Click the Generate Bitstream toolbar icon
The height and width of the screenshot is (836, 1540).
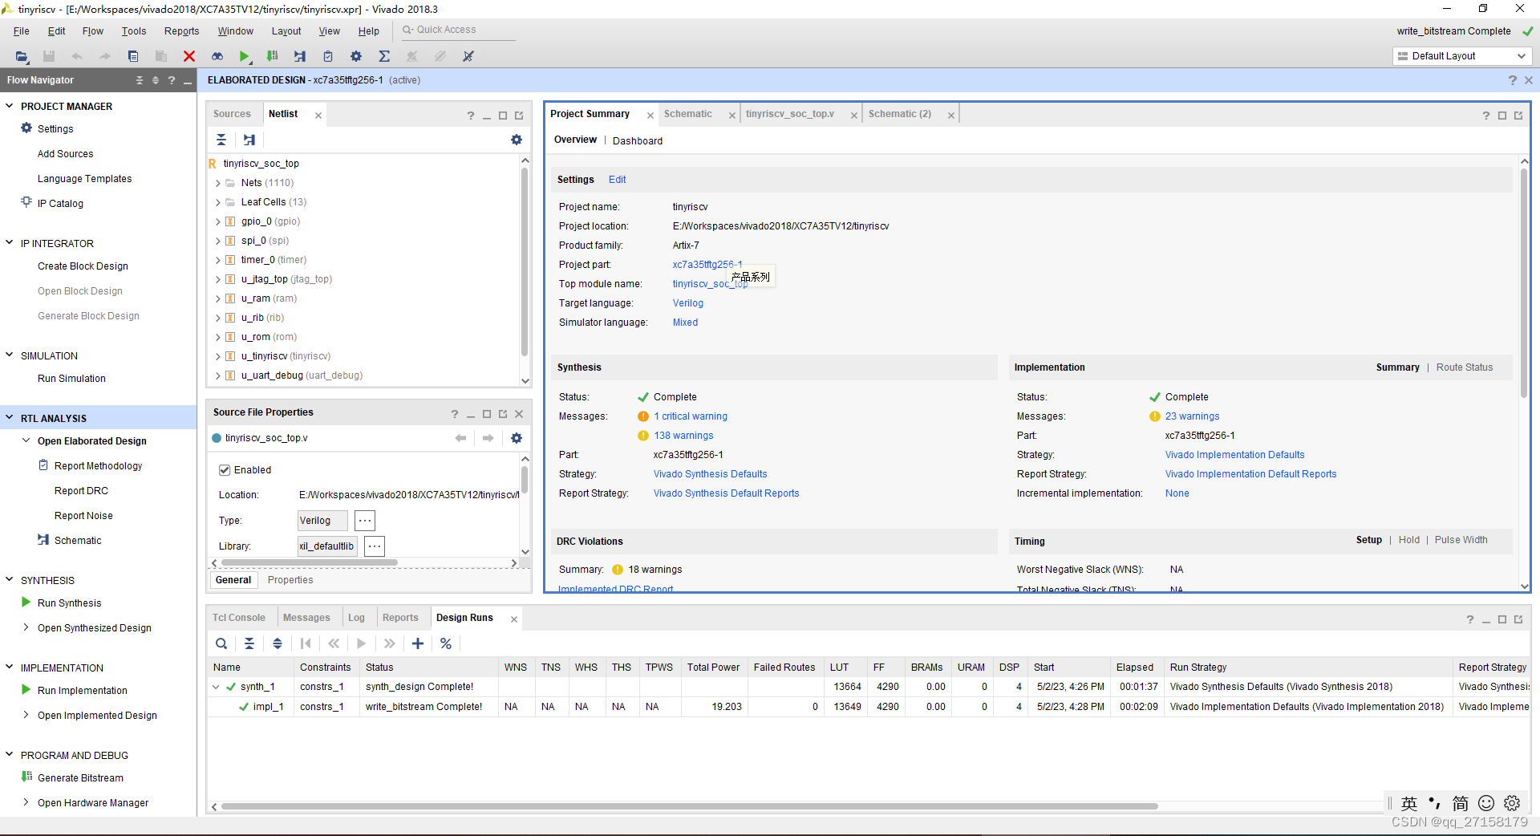click(x=273, y=56)
